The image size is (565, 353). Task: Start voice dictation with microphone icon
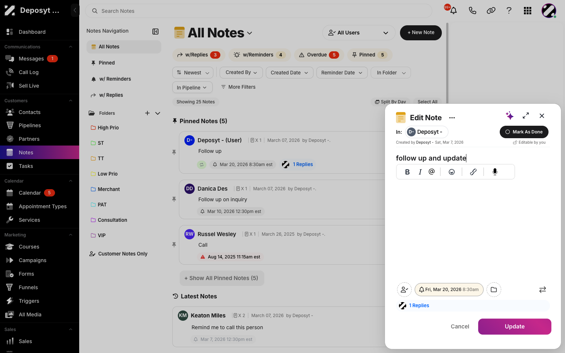[495, 172]
